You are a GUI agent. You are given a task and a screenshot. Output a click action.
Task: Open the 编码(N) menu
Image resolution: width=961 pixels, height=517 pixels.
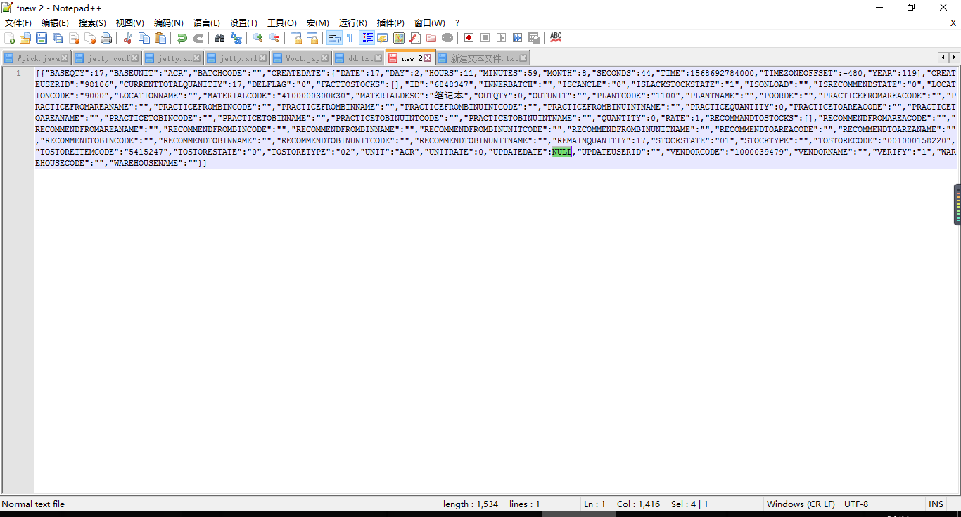tap(169, 23)
